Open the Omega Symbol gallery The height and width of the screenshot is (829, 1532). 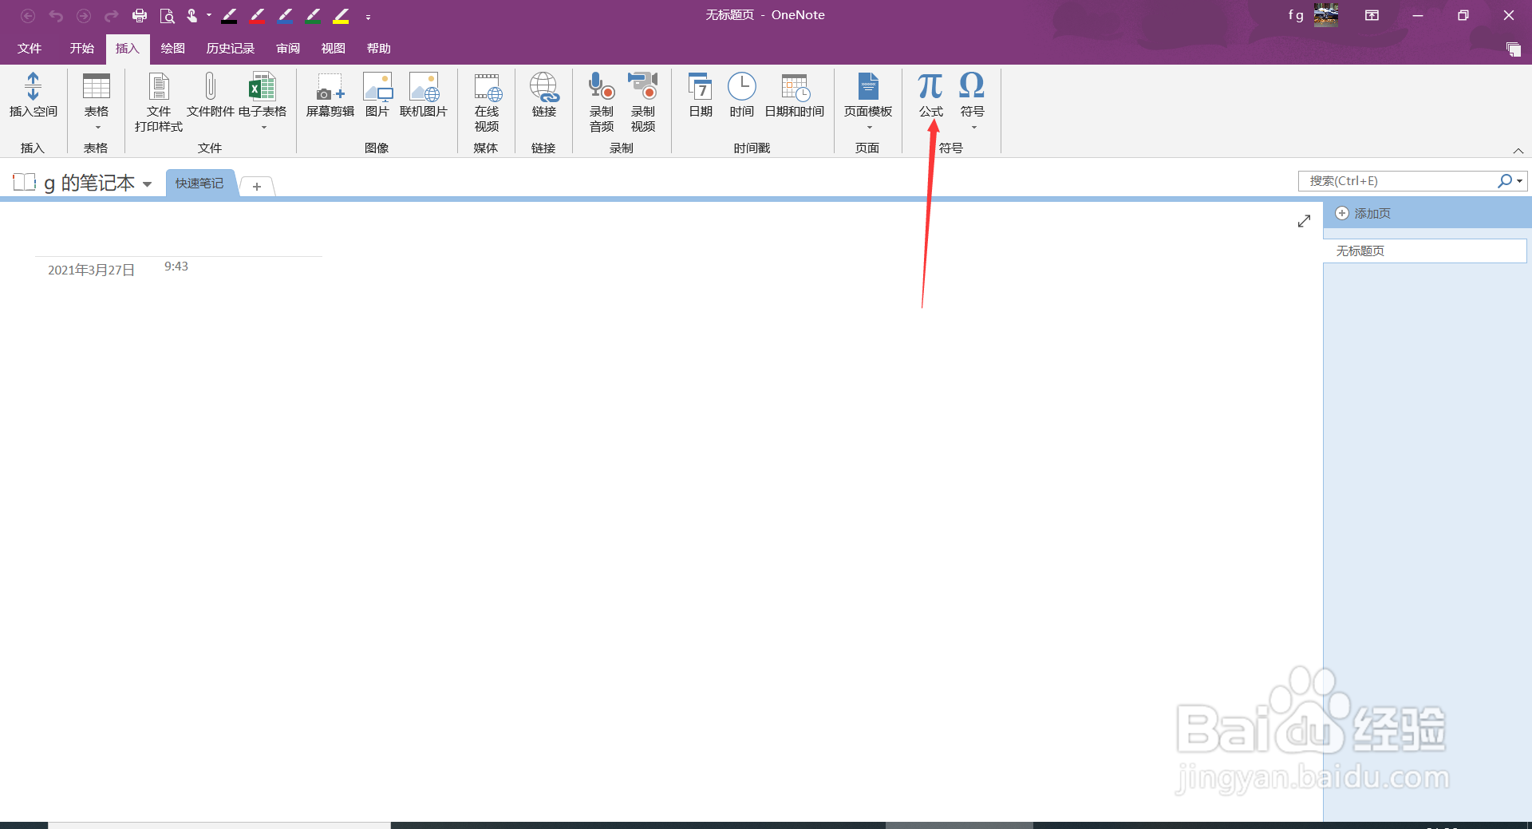pos(972,86)
